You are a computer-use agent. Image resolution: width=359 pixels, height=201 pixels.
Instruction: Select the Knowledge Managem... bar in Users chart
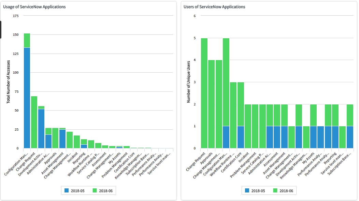tap(306, 137)
